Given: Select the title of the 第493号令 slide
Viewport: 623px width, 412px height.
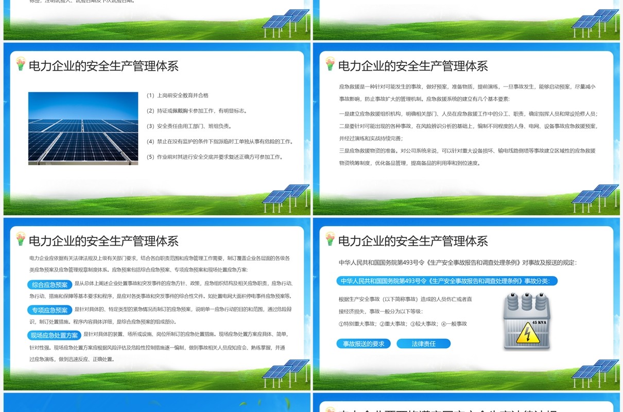Looking at the screenshot, I should click(413, 241).
